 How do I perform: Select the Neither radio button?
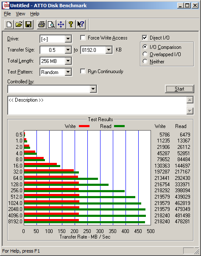point(145,62)
